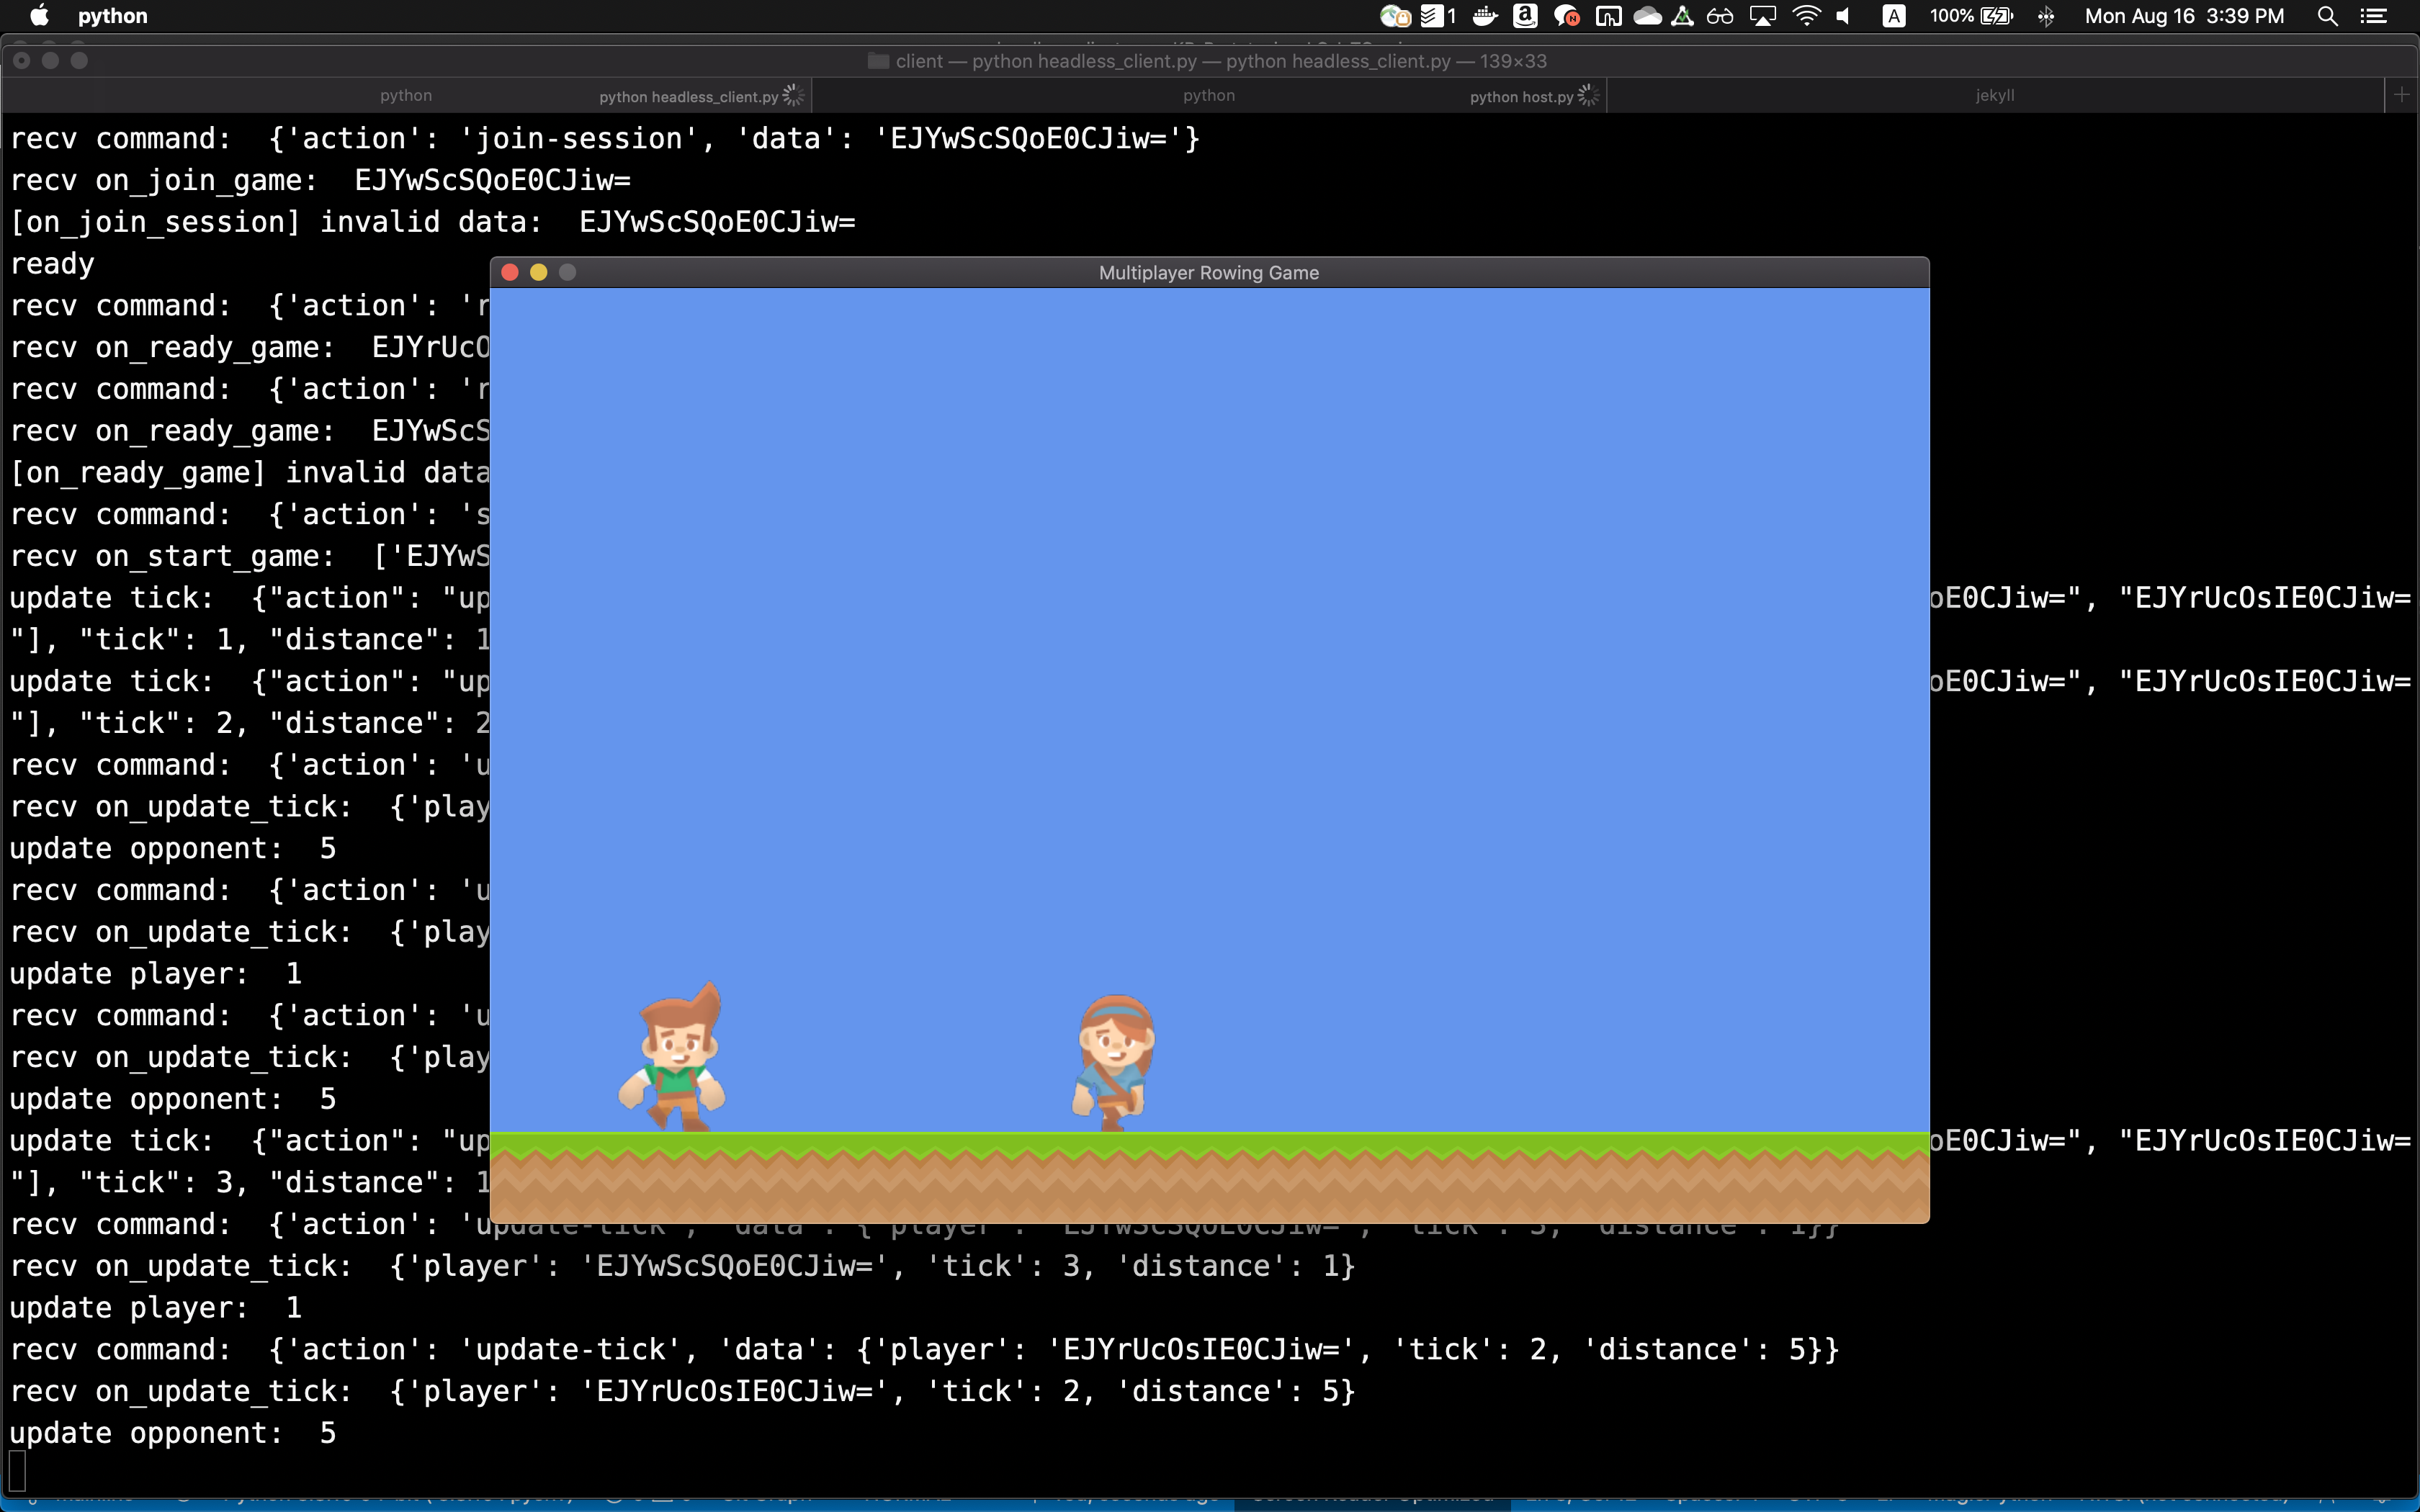
Task: Toggle system volume via the speaker icon
Action: 1843,16
